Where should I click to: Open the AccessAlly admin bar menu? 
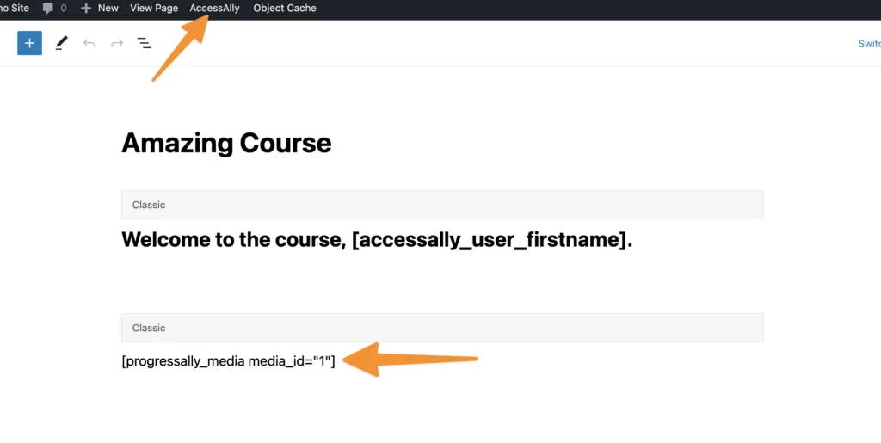214,9
